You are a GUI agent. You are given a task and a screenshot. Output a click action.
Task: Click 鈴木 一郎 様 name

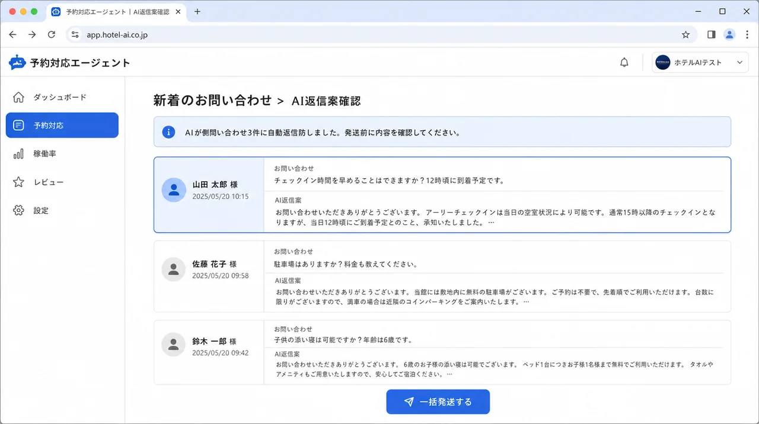[215, 341]
